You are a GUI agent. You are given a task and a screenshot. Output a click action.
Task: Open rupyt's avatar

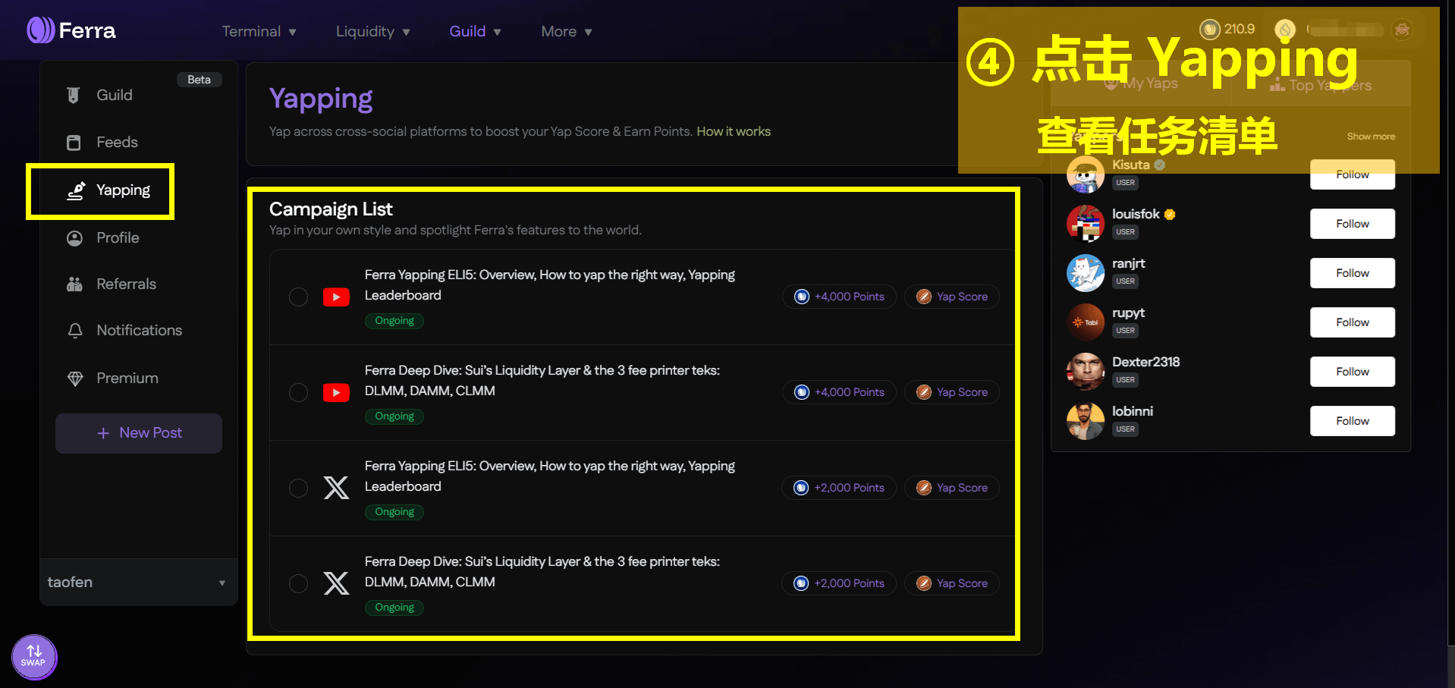pos(1086,322)
